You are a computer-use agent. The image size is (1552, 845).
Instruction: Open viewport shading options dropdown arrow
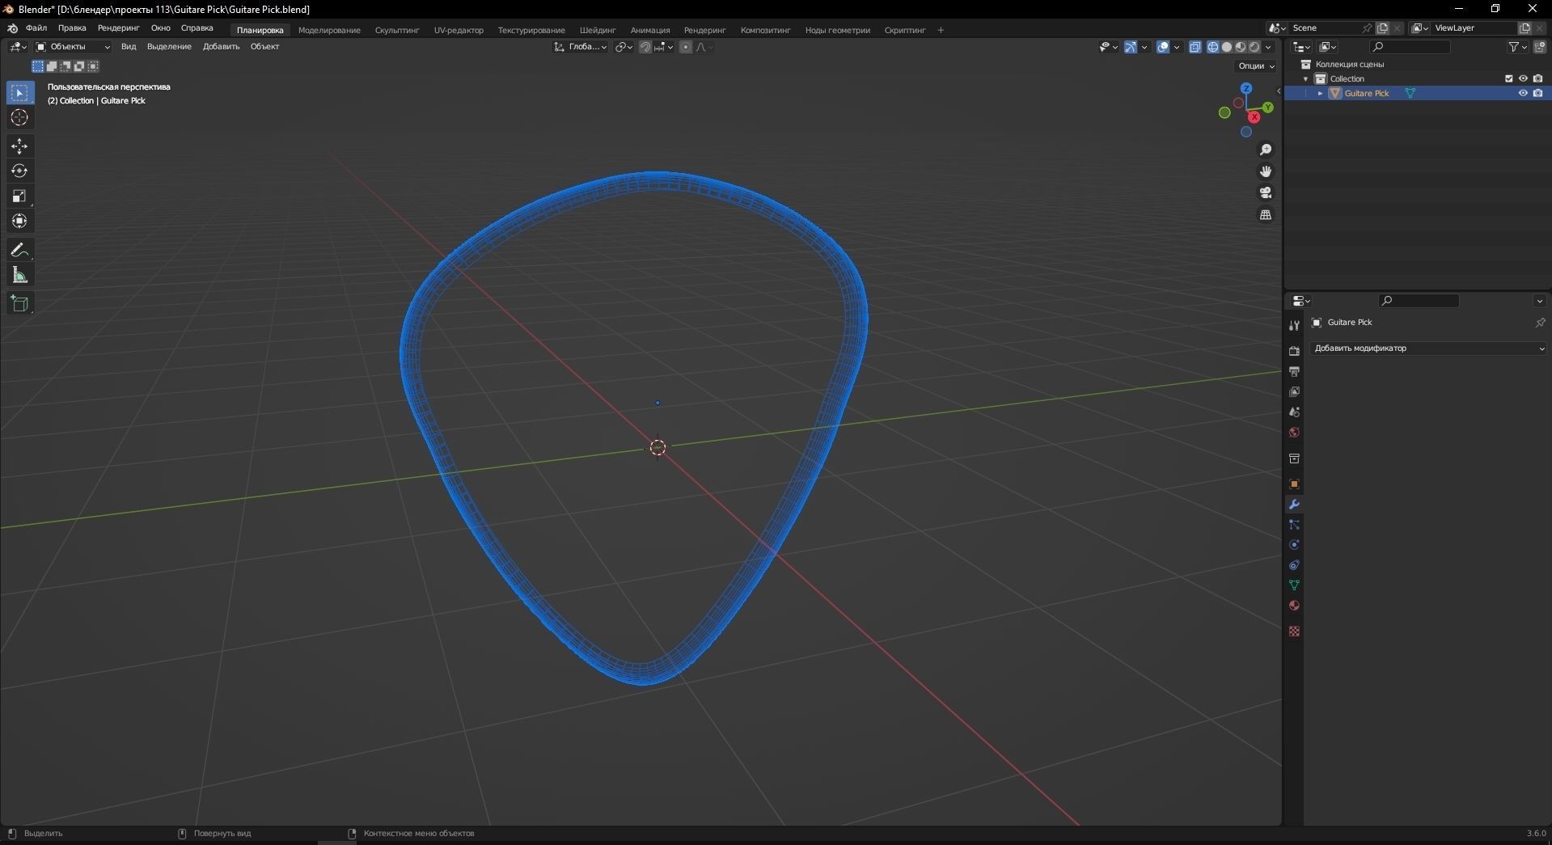pos(1268,47)
